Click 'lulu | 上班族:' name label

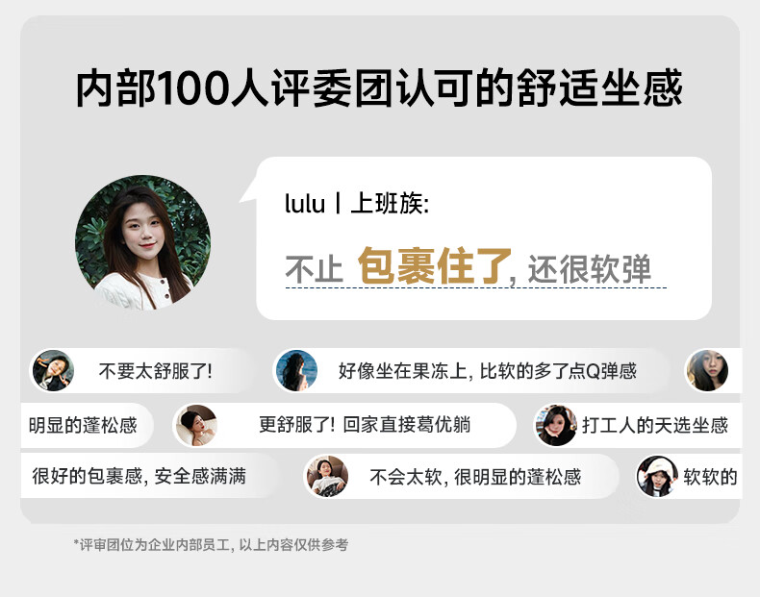click(357, 203)
